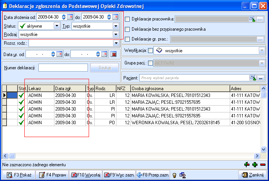Open calendar for 'Data ur. do' field
The width and height of the screenshot is (269, 181).
104,54
